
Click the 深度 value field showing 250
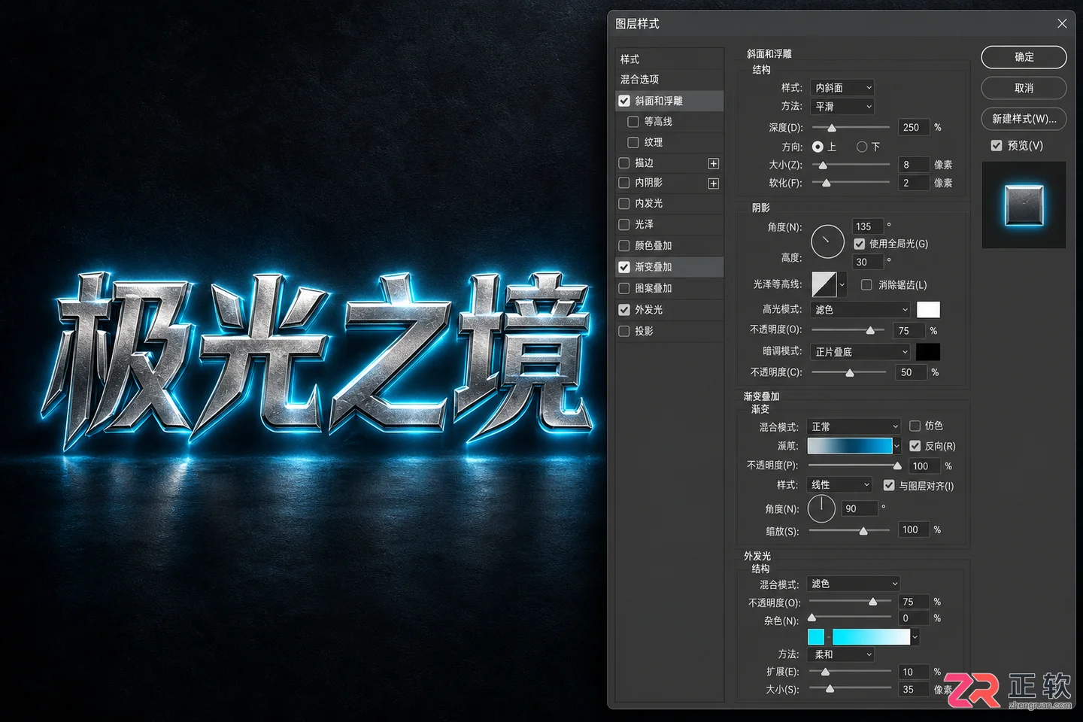(x=914, y=127)
